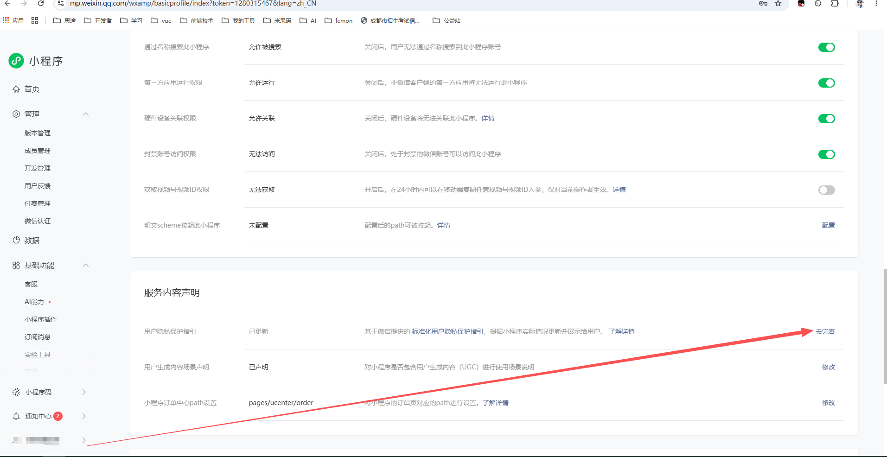Open AI能力 menu item
887x457 pixels.
click(x=34, y=302)
